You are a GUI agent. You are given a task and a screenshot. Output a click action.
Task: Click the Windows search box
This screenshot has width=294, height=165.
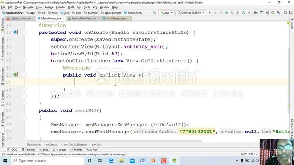point(47,161)
